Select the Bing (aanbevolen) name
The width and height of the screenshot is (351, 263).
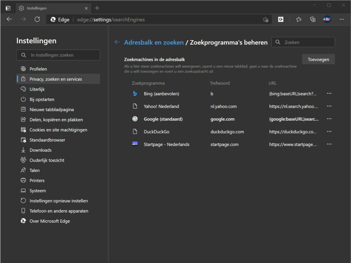point(161,94)
